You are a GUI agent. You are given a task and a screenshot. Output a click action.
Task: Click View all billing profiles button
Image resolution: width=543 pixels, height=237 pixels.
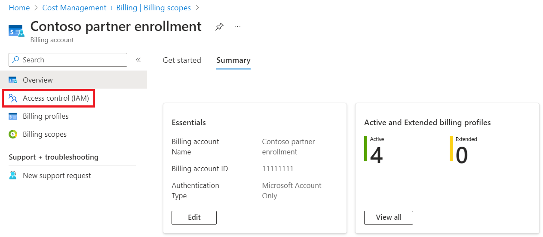389,217
